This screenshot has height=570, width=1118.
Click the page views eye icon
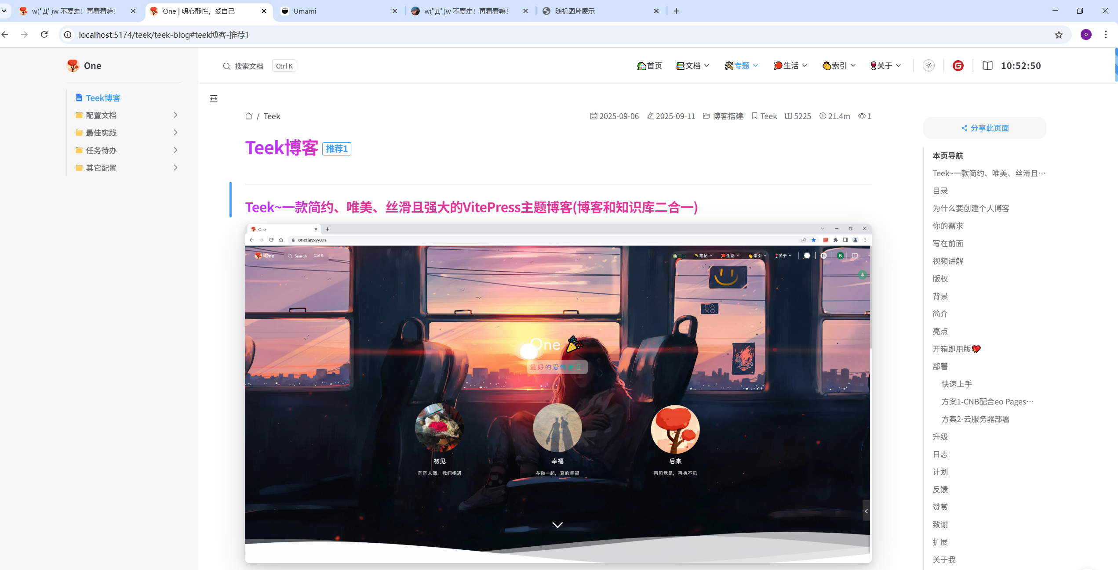pyautogui.click(x=862, y=116)
